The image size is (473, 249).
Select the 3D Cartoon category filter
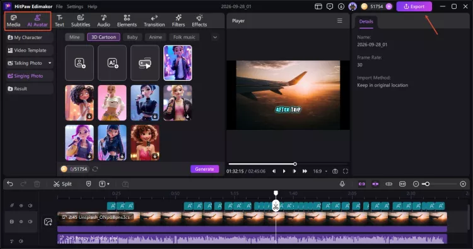coord(103,37)
